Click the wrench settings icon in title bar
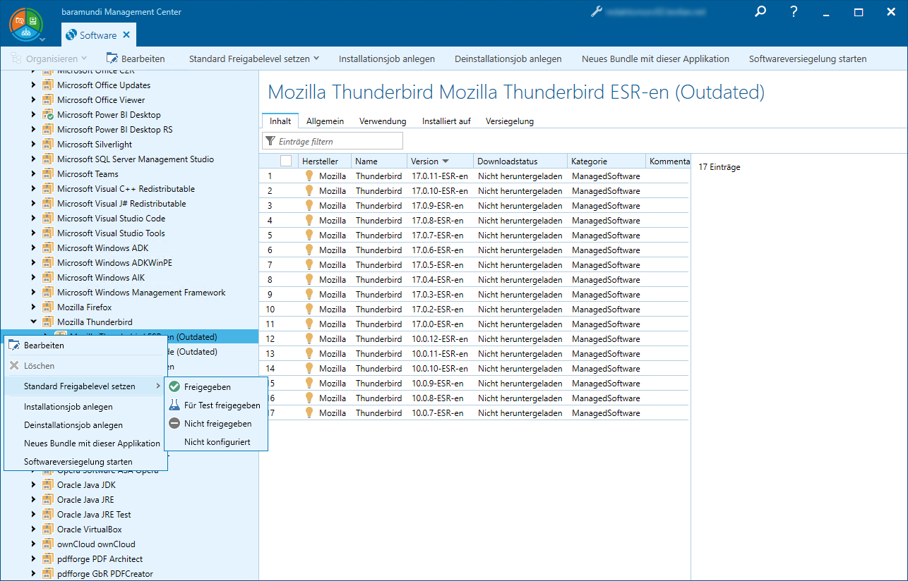Image resolution: width=908 pixels, height=581 pixels. click(596, 12)
